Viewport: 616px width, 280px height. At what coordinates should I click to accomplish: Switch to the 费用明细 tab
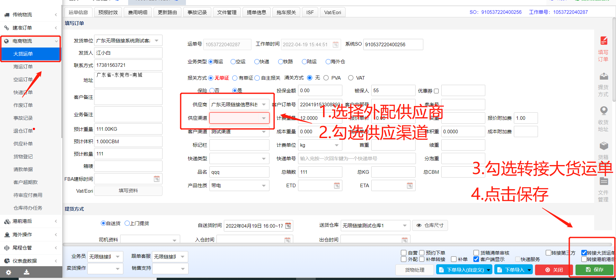[137, 13]
